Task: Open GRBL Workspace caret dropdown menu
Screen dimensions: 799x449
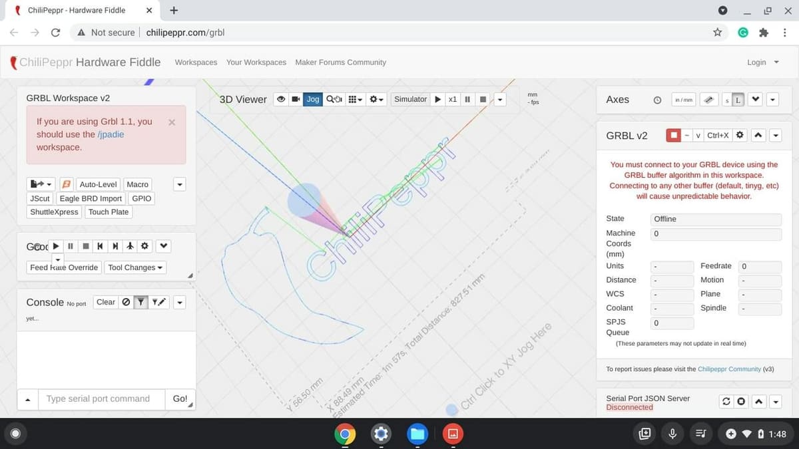Action: [x=180, y=184]
